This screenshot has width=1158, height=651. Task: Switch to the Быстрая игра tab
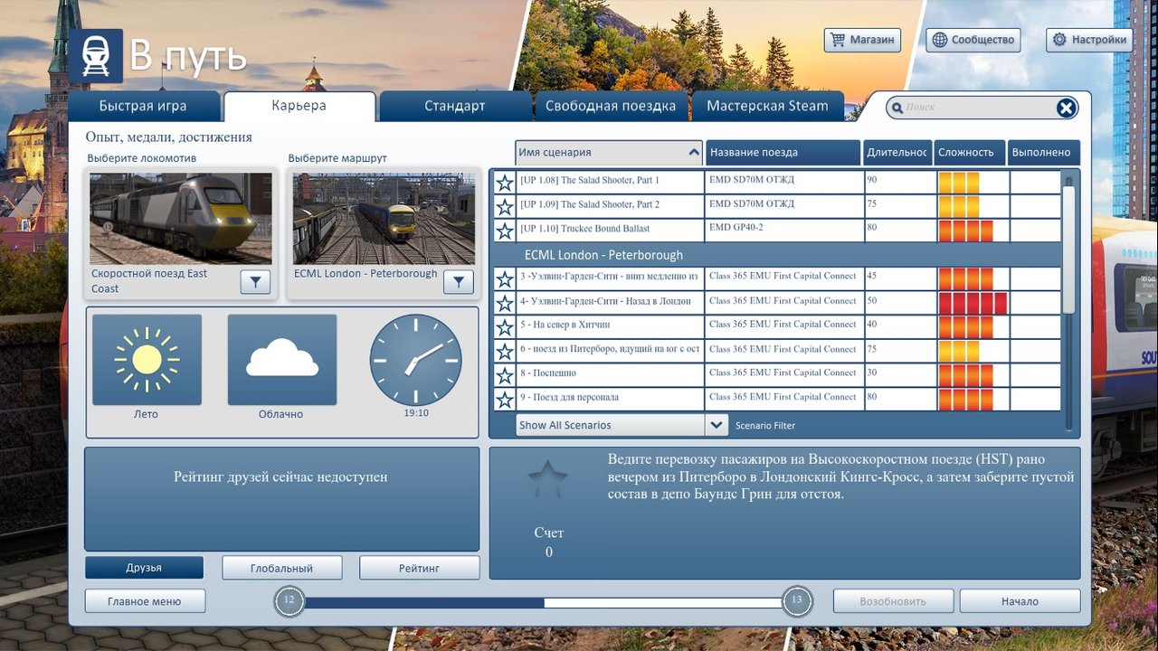[143, 106]
